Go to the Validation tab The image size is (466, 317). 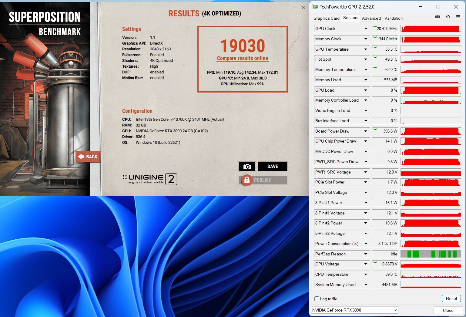[x=394, y=18]
